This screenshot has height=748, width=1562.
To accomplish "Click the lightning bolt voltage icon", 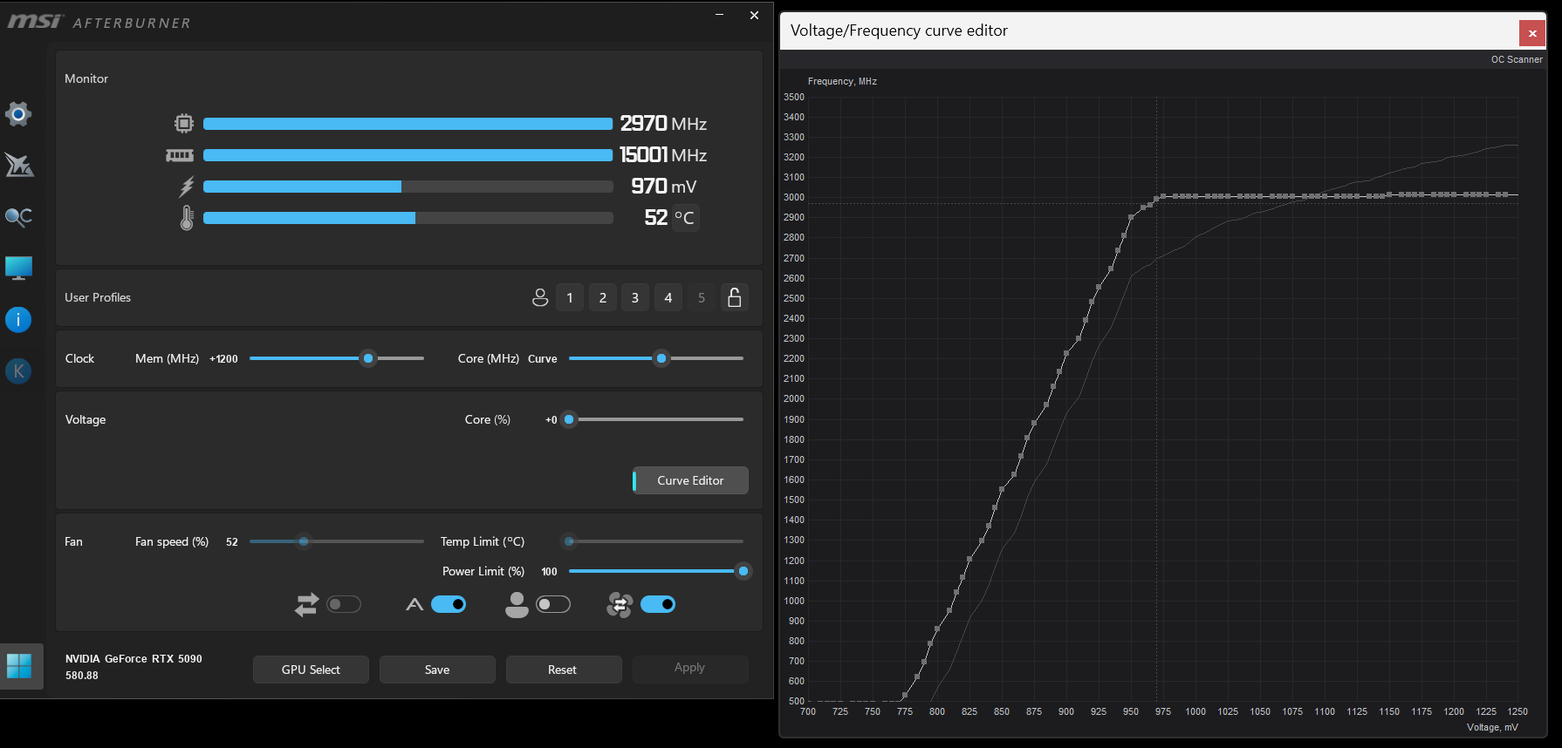I will click(x=186, y=187).
